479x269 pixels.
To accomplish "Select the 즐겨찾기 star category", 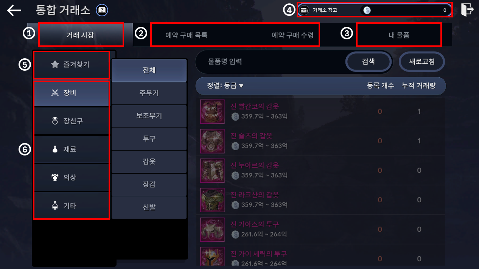I will click(x=72, y=65).
